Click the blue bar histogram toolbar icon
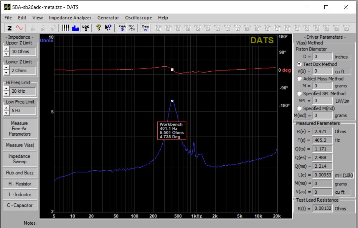The image size is (358, 228). [75, 28]
